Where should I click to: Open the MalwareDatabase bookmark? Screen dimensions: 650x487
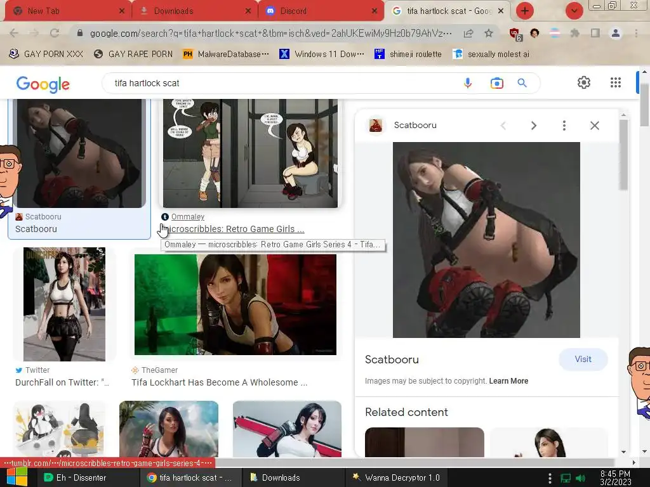(x=226, y=55)
